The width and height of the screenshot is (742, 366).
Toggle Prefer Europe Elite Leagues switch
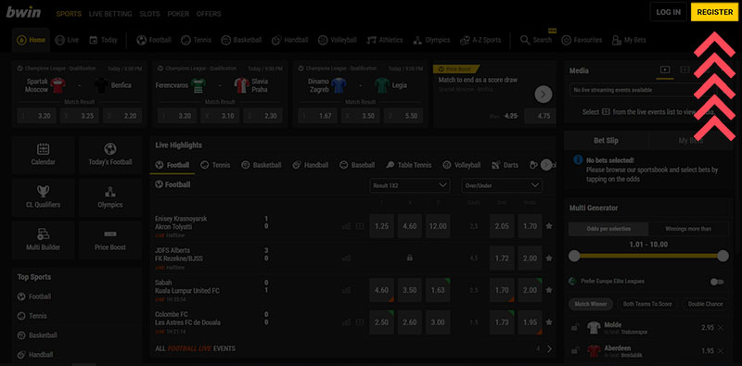click(717, 282)
